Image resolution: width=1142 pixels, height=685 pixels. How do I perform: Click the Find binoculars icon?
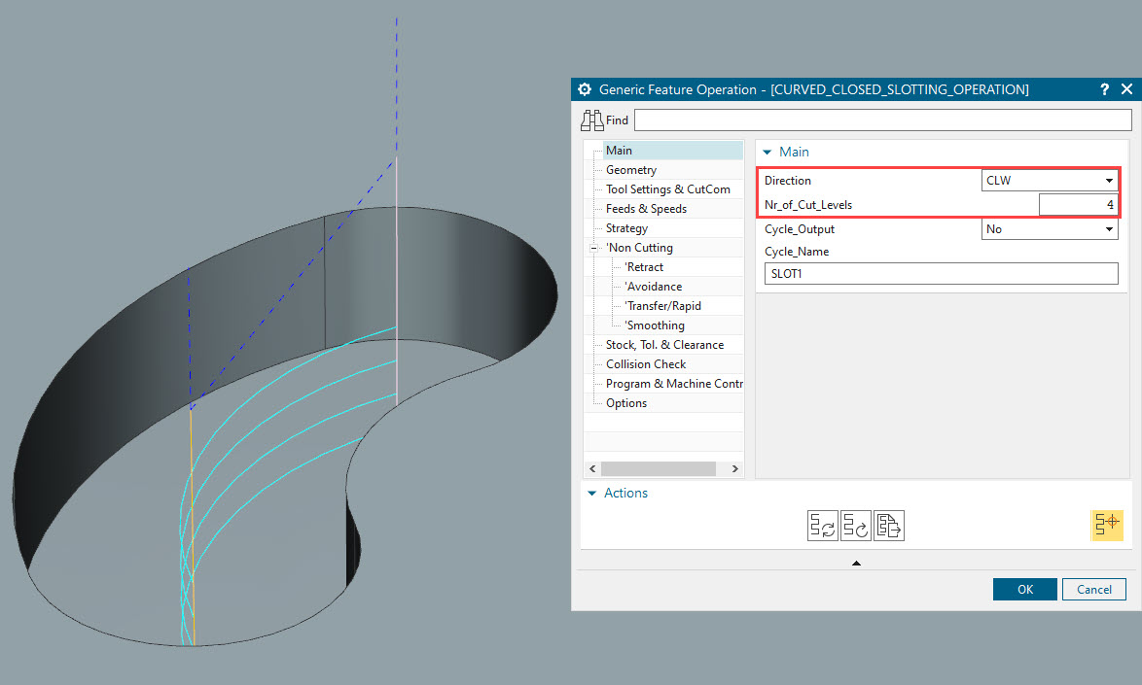point(591,119)
